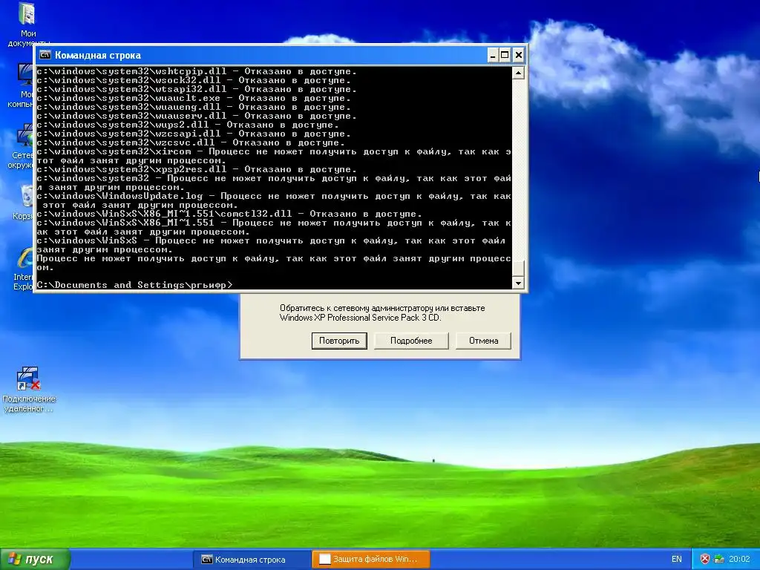Click the console scrollbar up arrow
The image size is (760, 570).
pyautogui.click(x=518, y=73)
